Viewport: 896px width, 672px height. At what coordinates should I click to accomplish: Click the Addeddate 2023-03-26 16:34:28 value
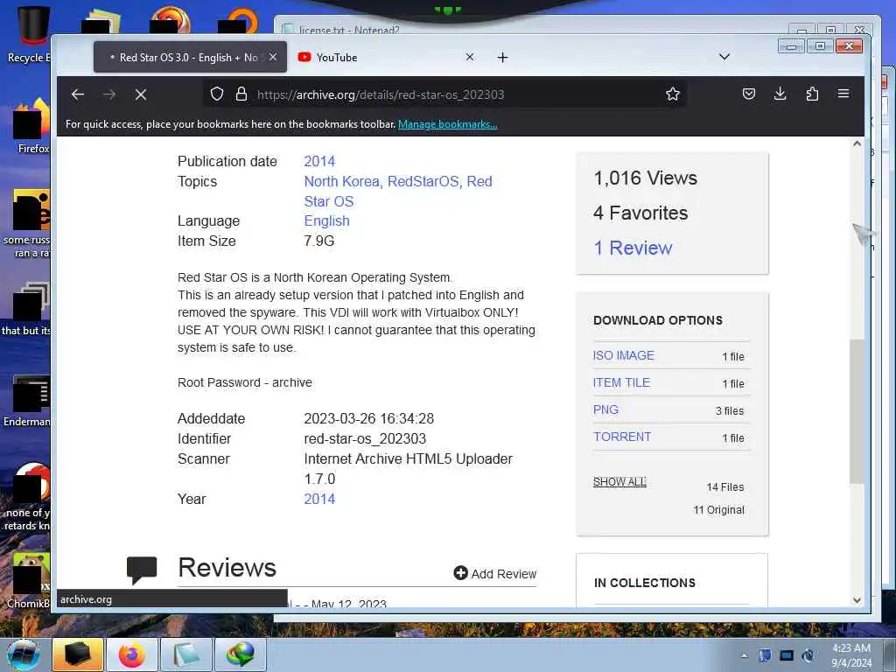point(368,418)
